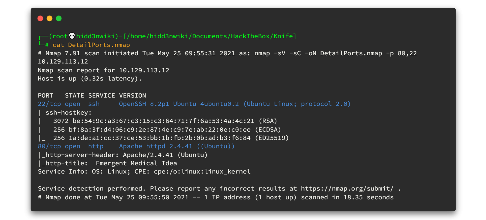Click the ECDSA host key fingerprint
This screenshot has height=220, width=486.
tap(159, 130)
